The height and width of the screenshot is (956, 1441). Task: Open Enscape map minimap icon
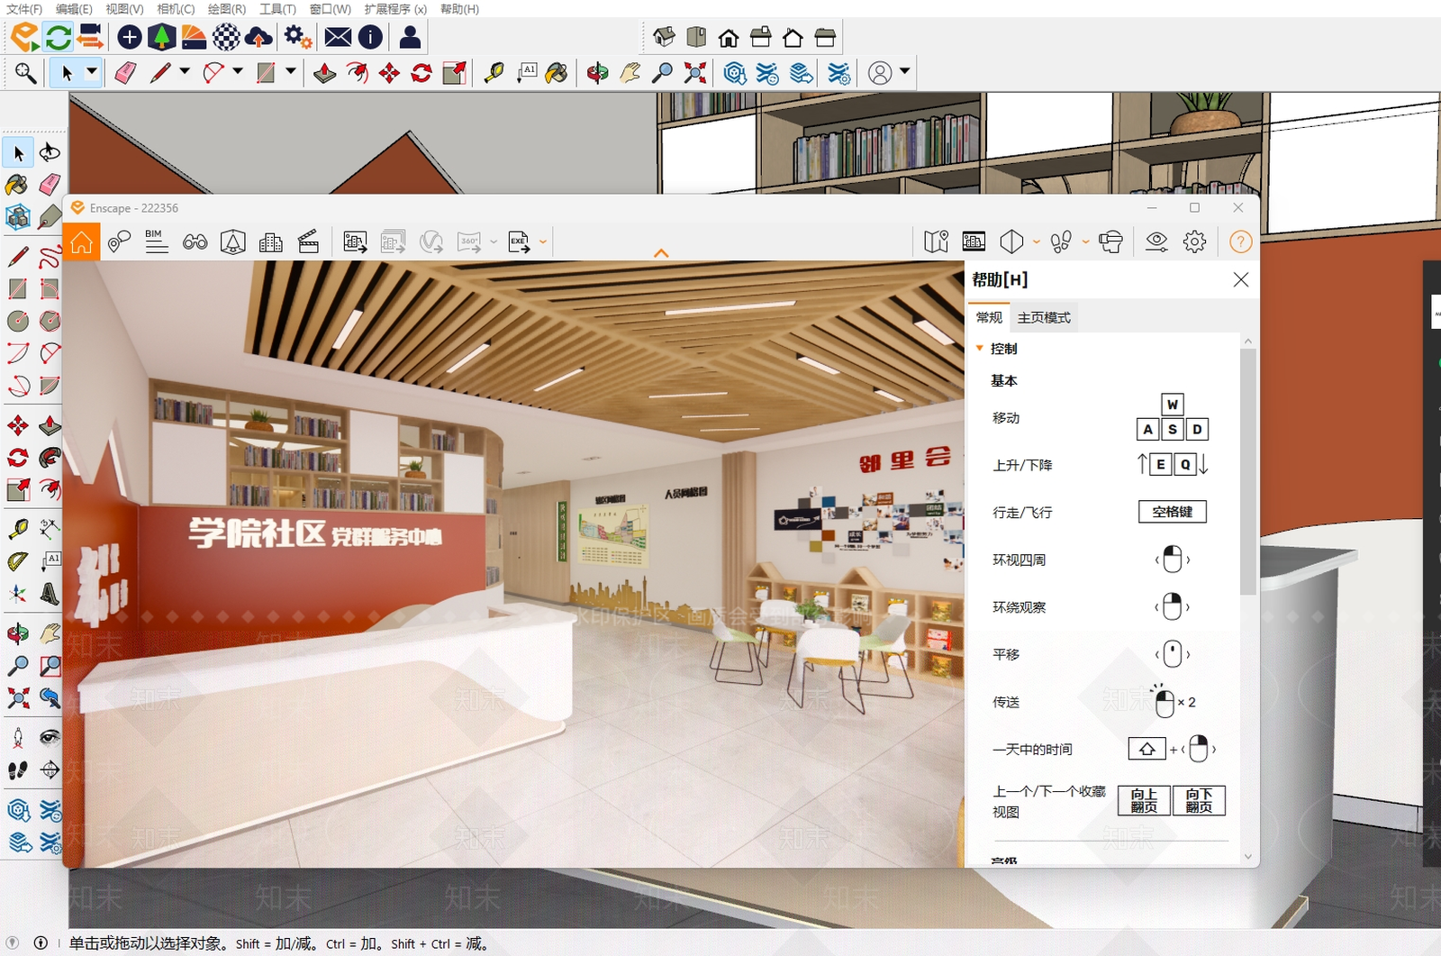(x=936, y=241)
